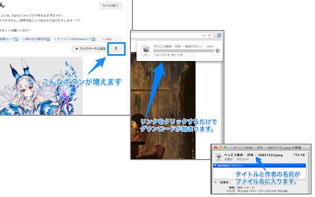
Task: Collapse the Spotlight コメント section
Action: click(215, 165)
